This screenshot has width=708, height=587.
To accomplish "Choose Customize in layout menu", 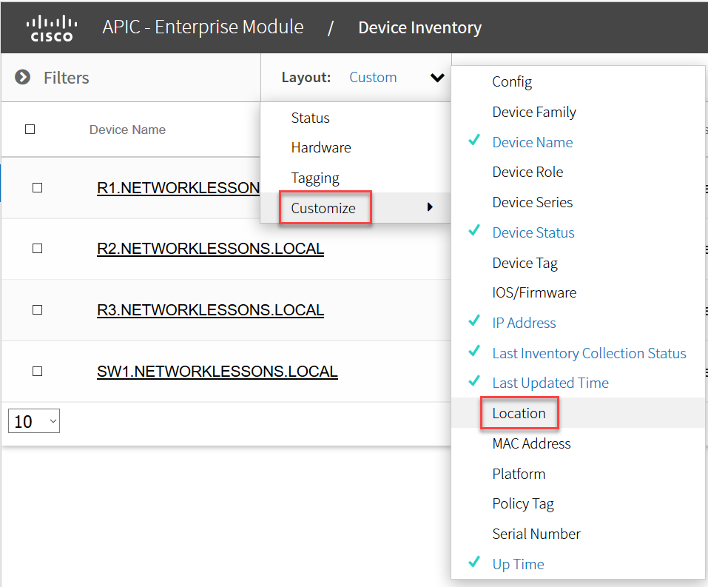I will tap(323, 208).
